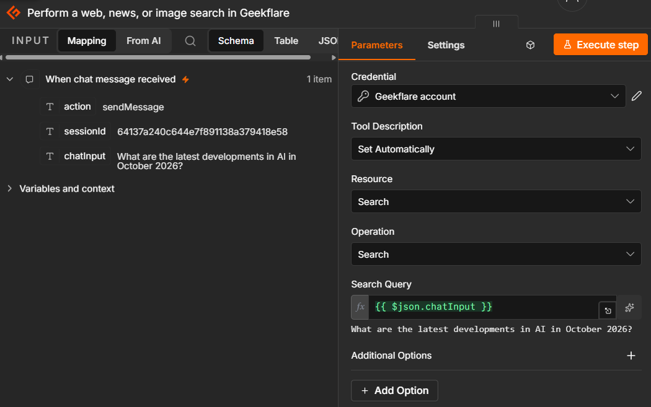This screenshot has width=651, height=407.
Task: Click the 'Additional Options' label
Action: click(x=391, y=356)
